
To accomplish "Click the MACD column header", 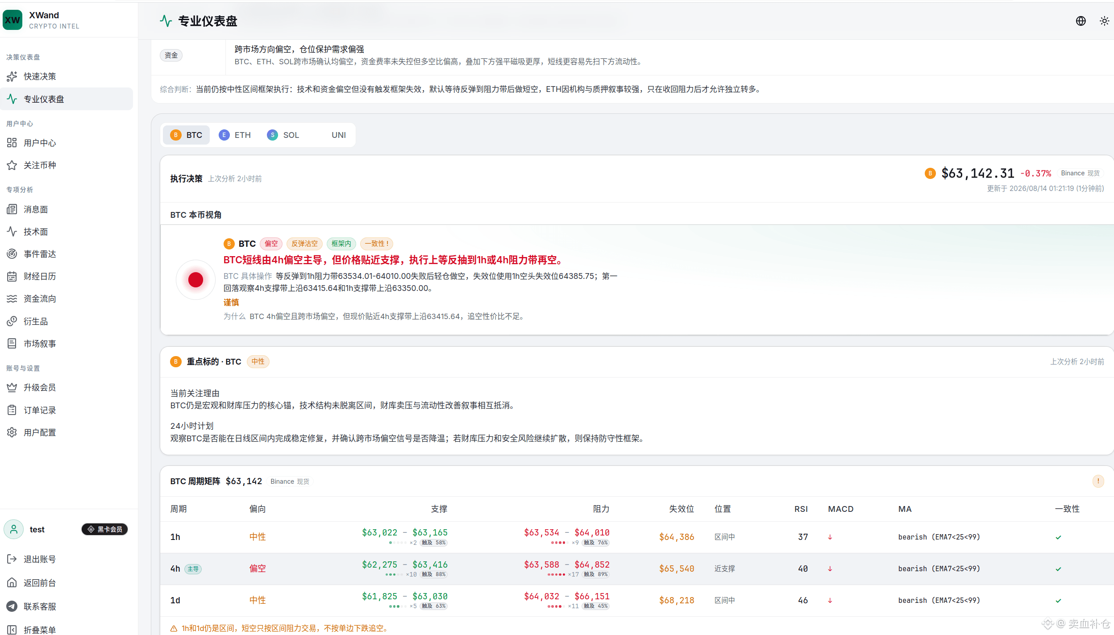I will click(841, 509).
